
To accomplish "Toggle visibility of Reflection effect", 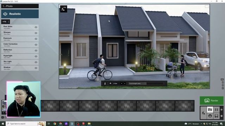I will tap(36, 50).
